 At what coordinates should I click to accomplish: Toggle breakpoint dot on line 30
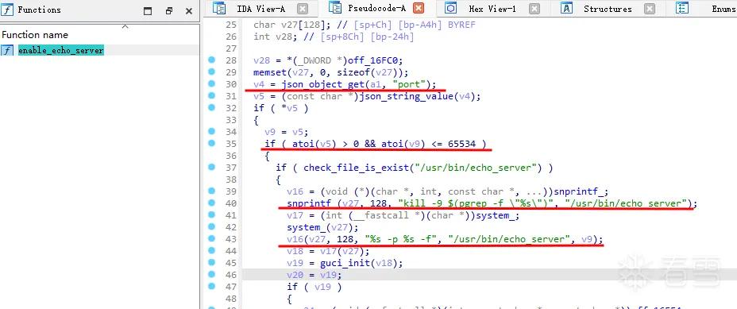211,83
